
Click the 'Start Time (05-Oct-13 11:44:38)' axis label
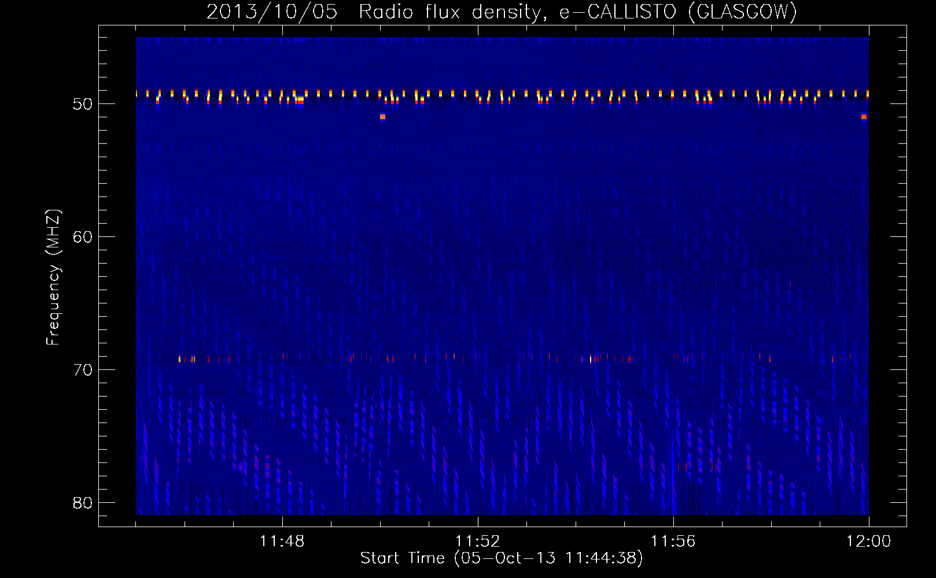(x=502, y=558)
